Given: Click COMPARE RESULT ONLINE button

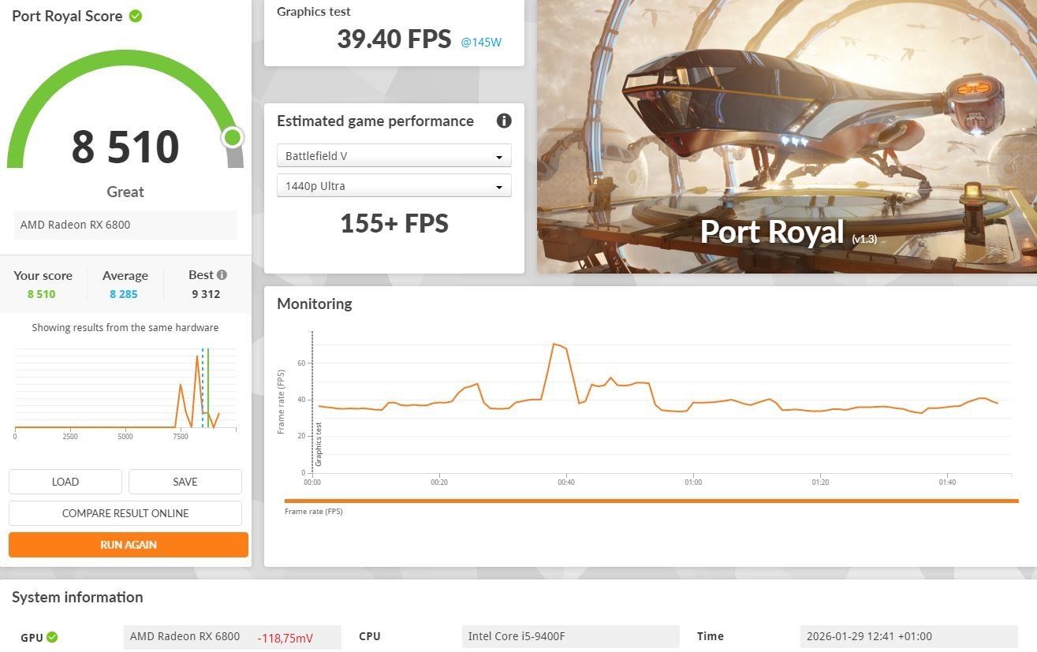Looking at the screenshot, I should (x=125, y=513).
